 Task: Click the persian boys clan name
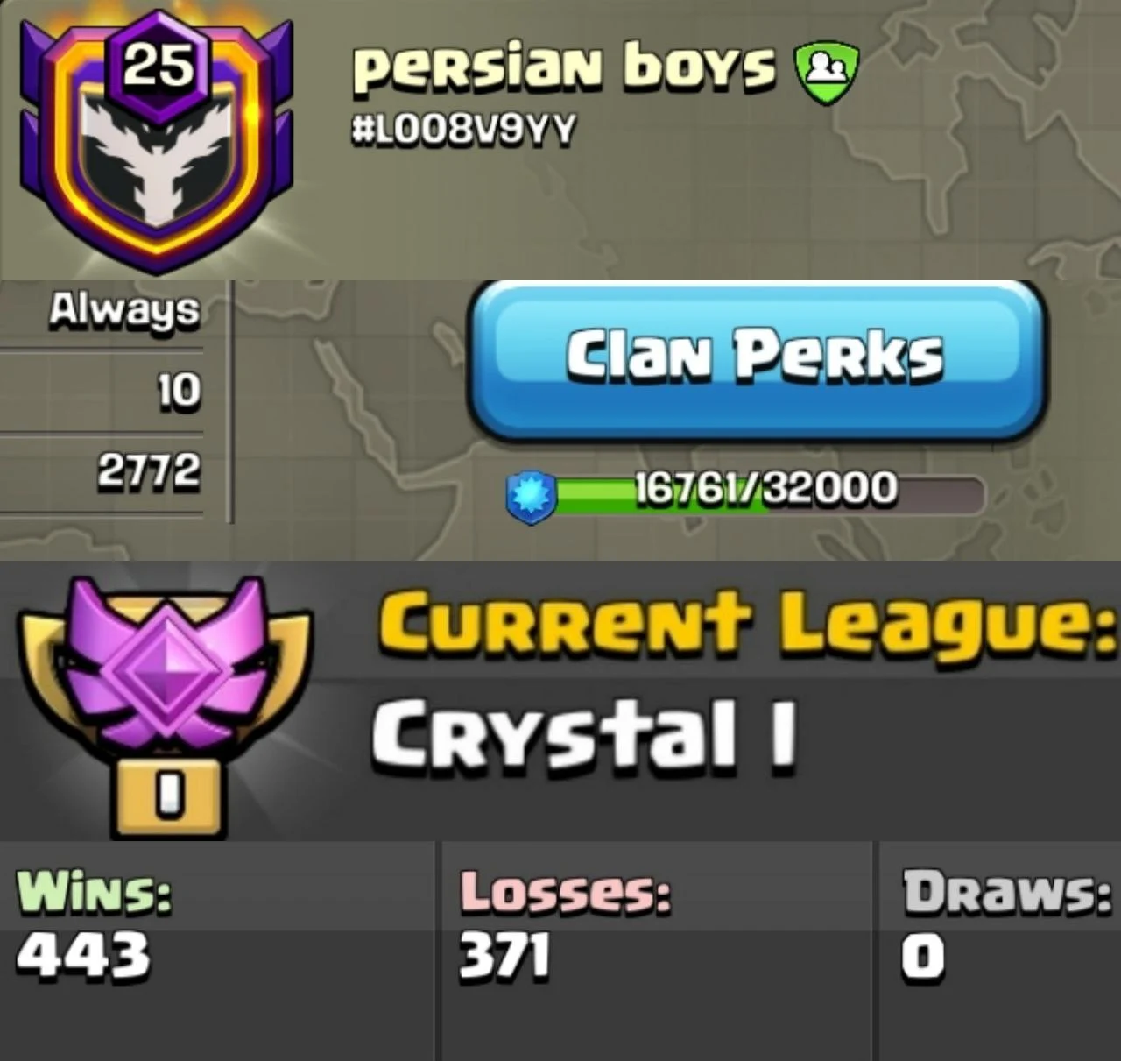pyautogui.click(x=564, y=68)
